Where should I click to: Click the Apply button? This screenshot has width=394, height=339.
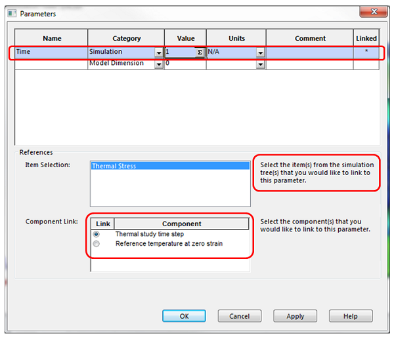(x=295, y=316)
